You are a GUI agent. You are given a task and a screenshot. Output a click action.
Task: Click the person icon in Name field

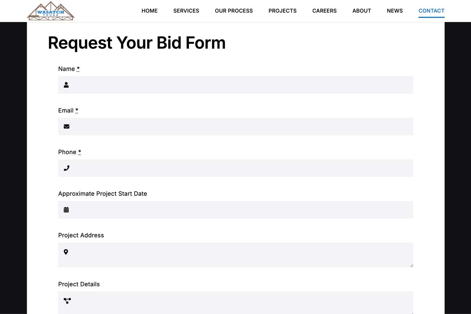click(x=66, y=85)
